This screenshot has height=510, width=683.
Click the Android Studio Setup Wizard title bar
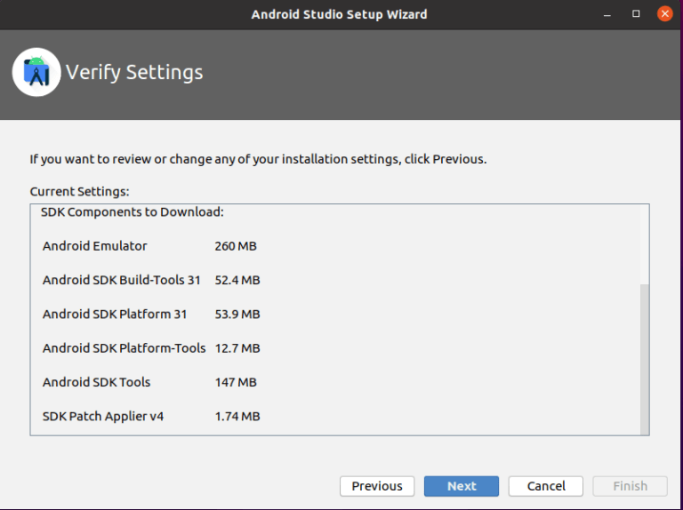[339, 14]
